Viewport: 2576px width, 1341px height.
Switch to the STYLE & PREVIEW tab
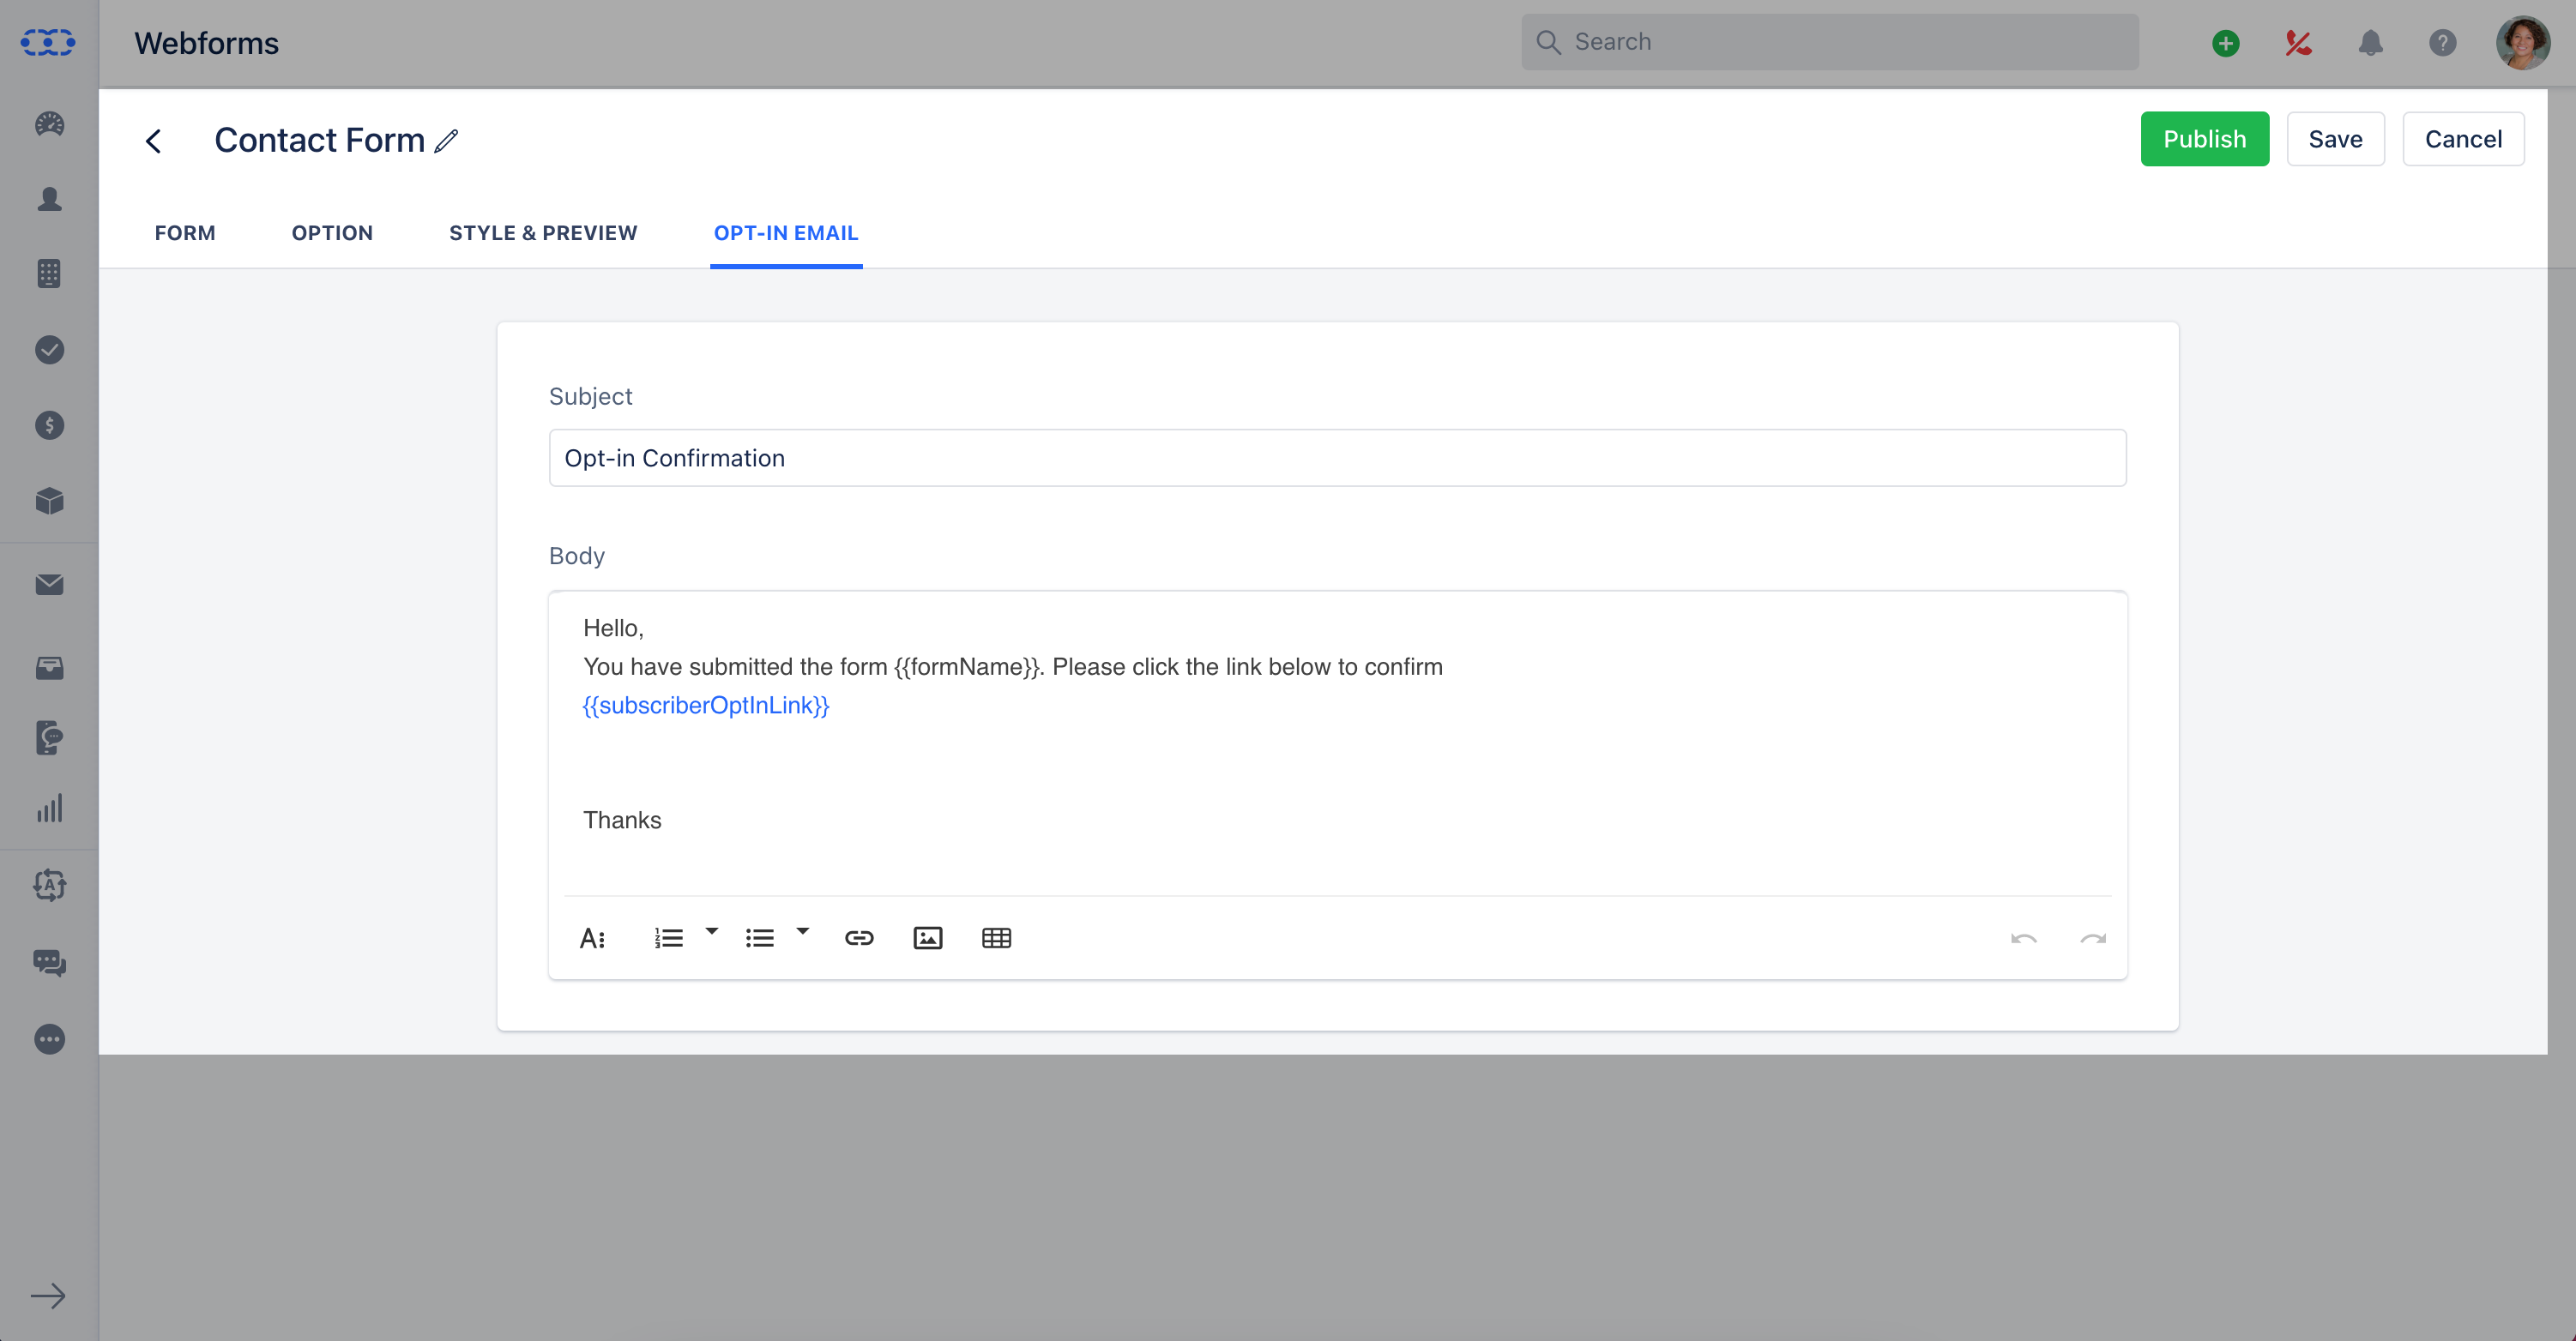[x=543, y=233]
